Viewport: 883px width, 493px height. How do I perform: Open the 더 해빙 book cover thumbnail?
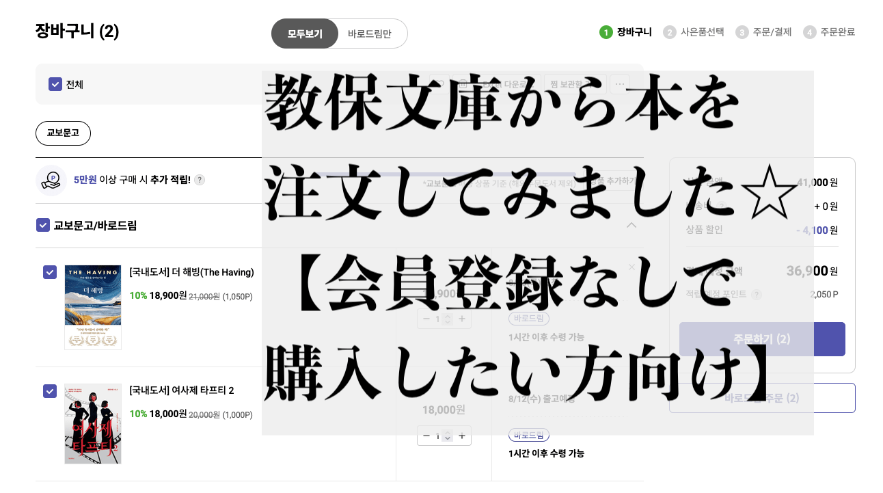coord(93,307)
